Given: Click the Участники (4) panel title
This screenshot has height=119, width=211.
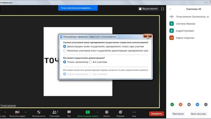Looking at the screenshot, I should 194,9.
